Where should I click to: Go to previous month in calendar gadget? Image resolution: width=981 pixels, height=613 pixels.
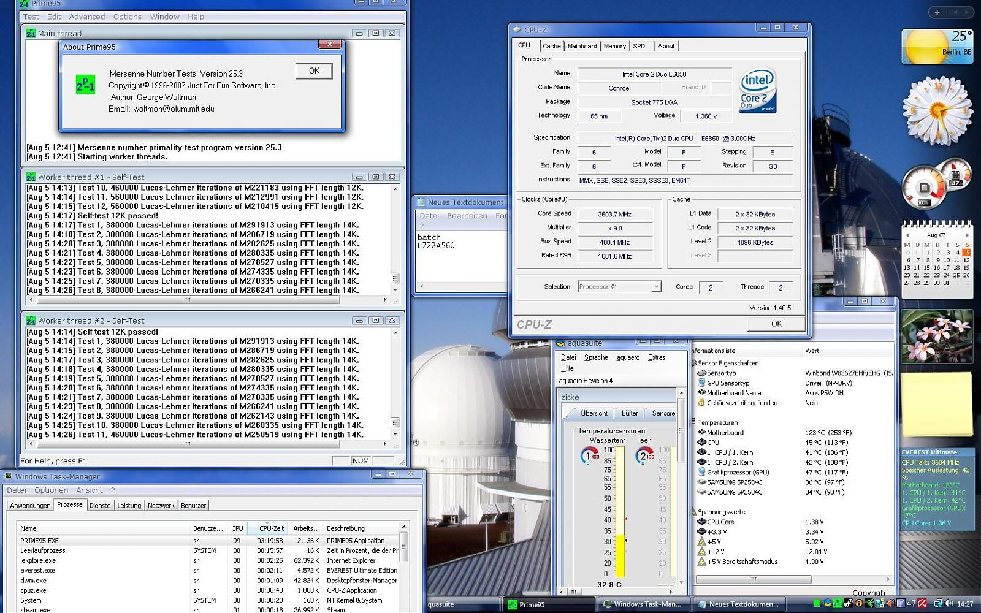pyautogui.click(x=908, y=235)
